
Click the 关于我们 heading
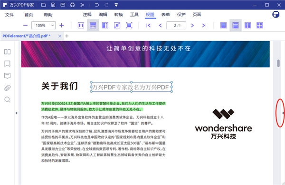click(60, 86)
